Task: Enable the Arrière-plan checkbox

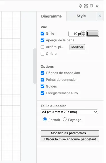Action: point(42,47)
